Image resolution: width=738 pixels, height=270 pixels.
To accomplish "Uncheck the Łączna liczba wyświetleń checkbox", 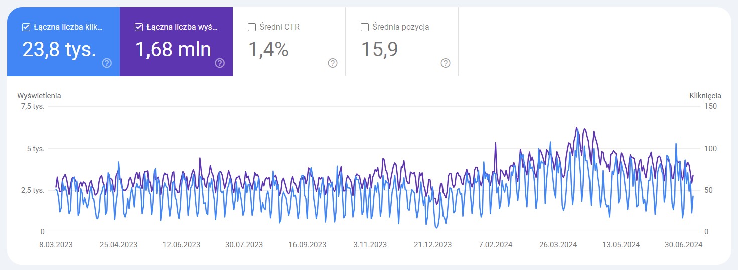I will click(x=139, y=27).
